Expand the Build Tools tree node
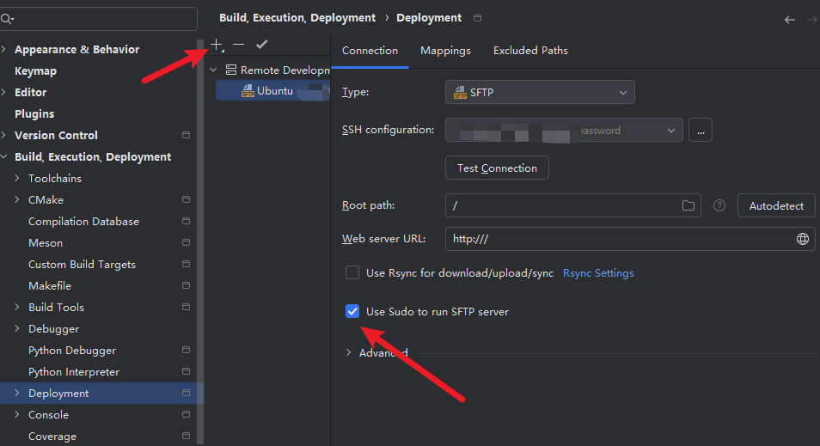Image resolution: width=820 pixels, height=446 pixels. coord(18,308)
